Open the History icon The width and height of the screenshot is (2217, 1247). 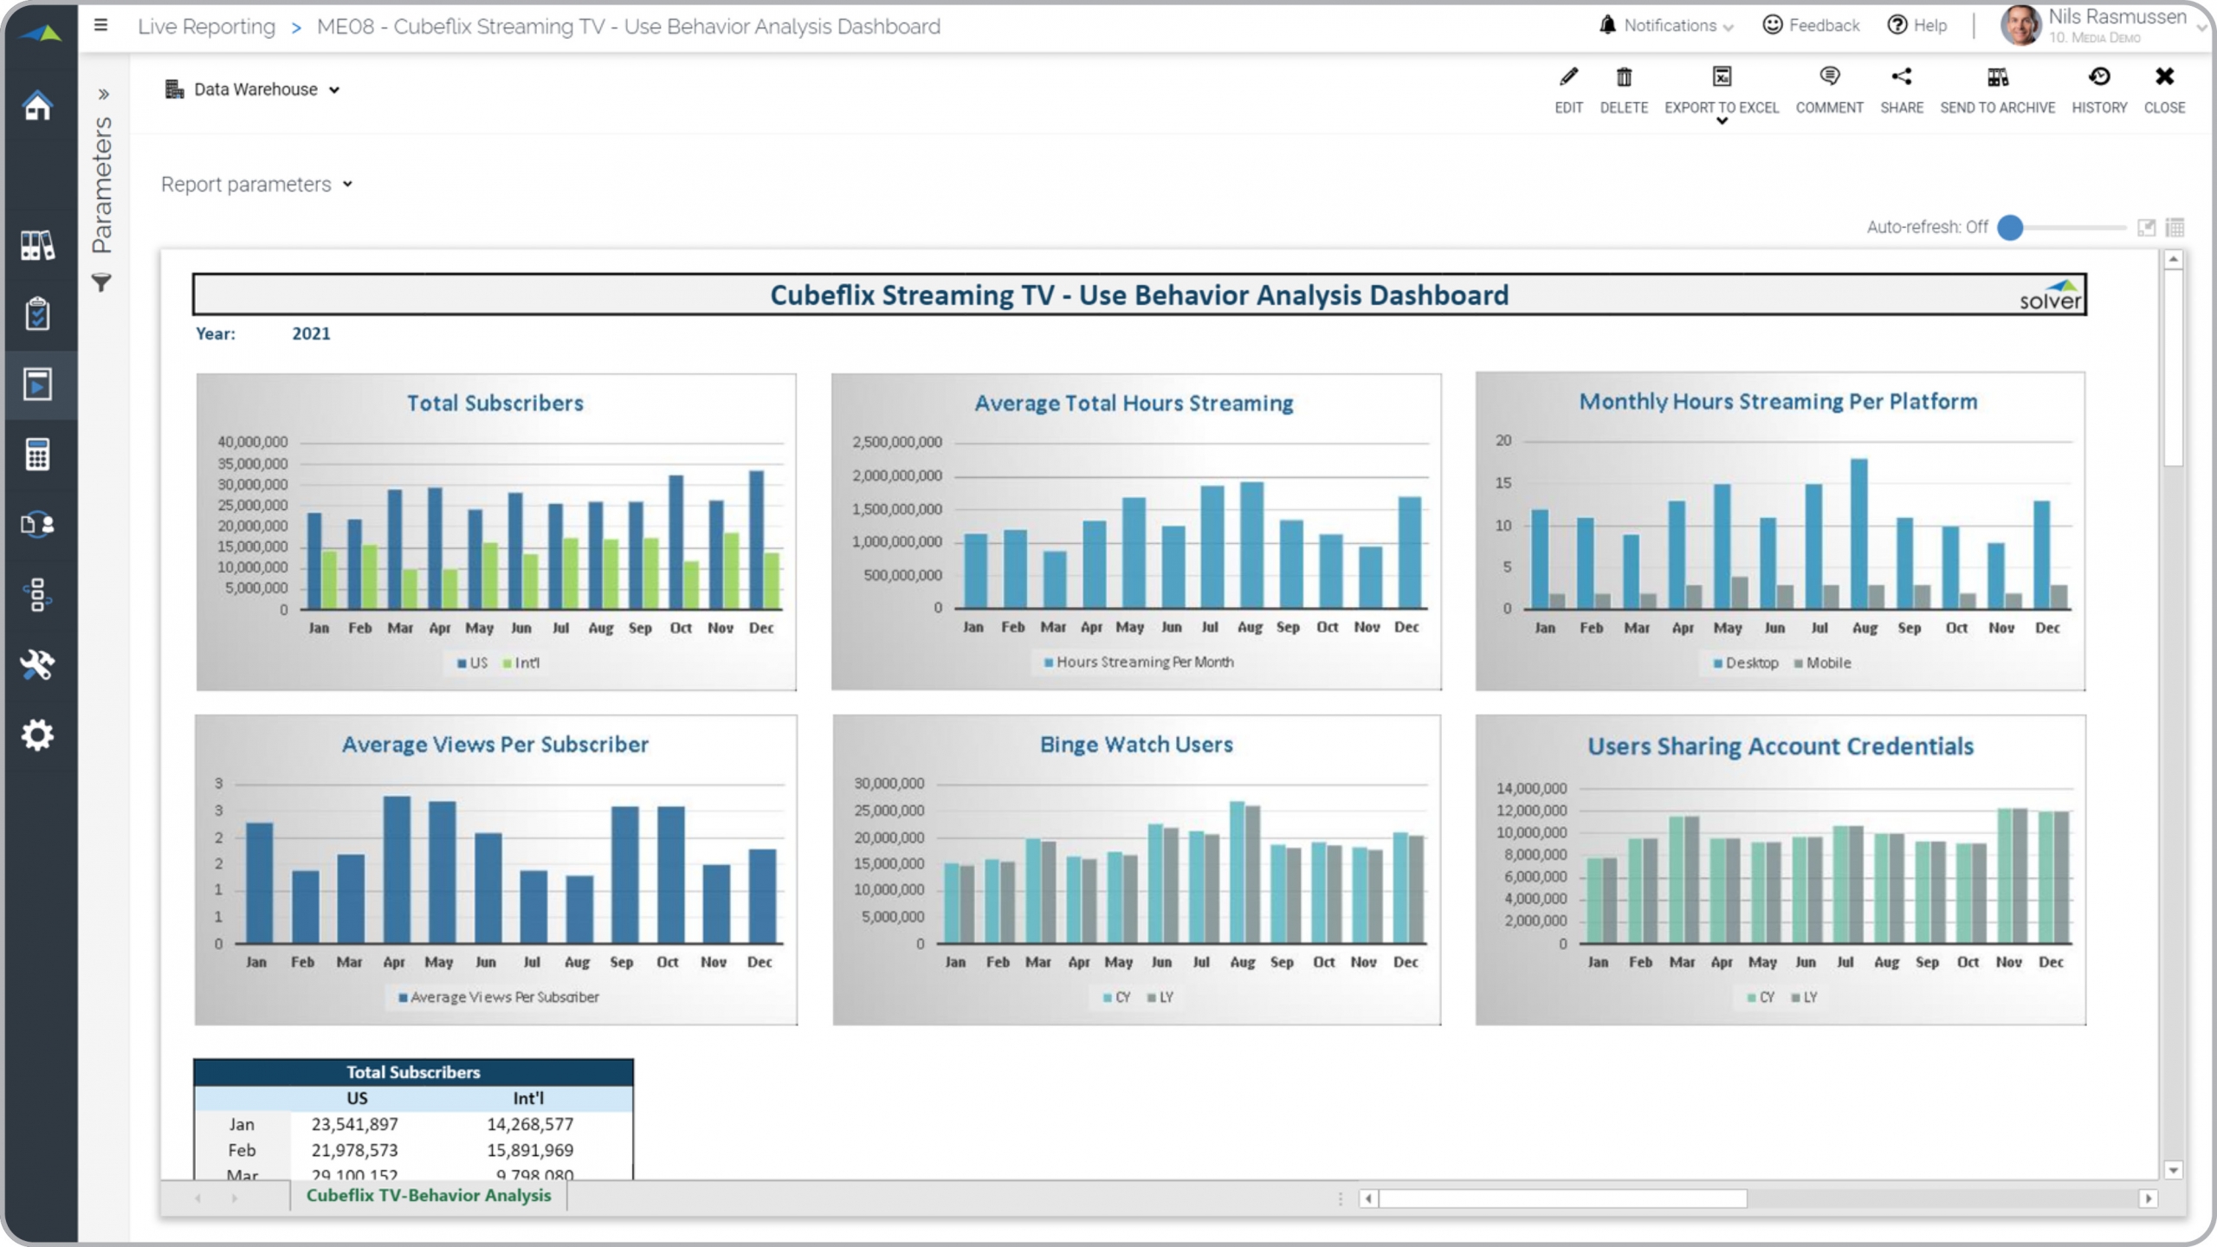(x=2099, y=77)
